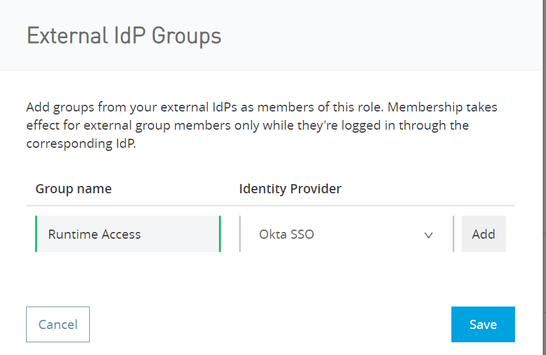Select the Okta SSO provider value
The width and height of the screenshot is (546, 355).
pyautogui.click(x=286, y=234)
